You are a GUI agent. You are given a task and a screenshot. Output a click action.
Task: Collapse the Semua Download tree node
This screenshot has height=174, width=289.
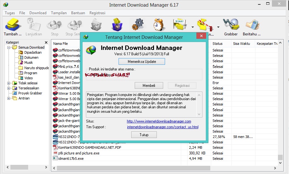pos(9,47)
